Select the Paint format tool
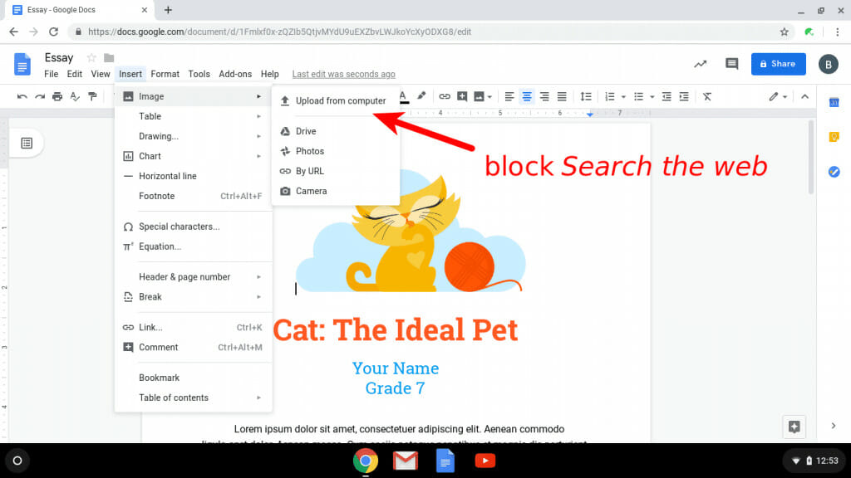 click(91, 96)
